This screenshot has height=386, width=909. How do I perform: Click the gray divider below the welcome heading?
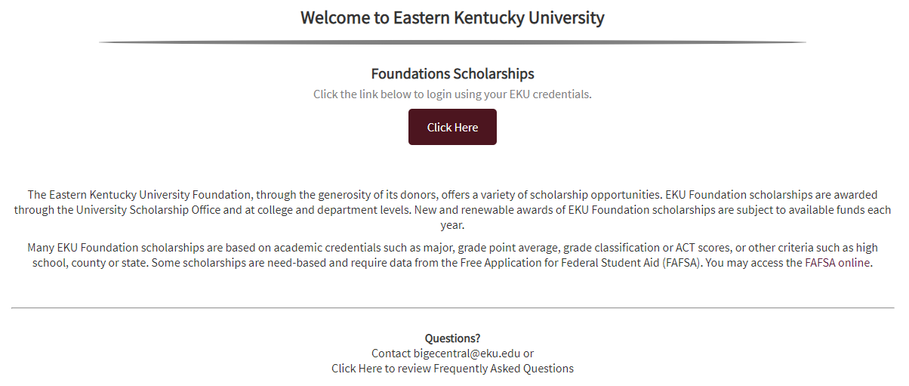(452, 42)
